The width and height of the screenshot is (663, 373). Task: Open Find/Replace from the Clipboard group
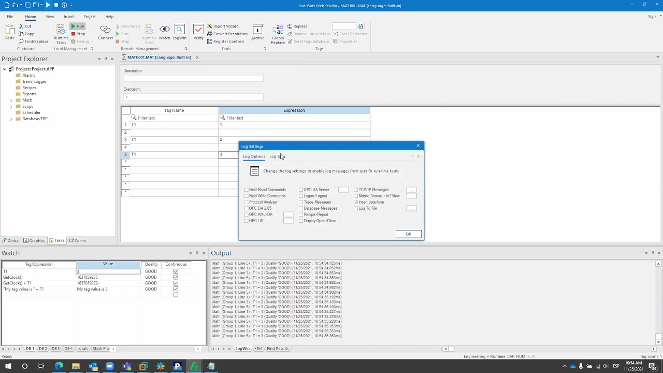[x=34, y=41]
